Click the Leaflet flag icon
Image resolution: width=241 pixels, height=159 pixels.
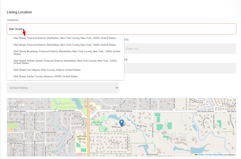pos(196,155)
